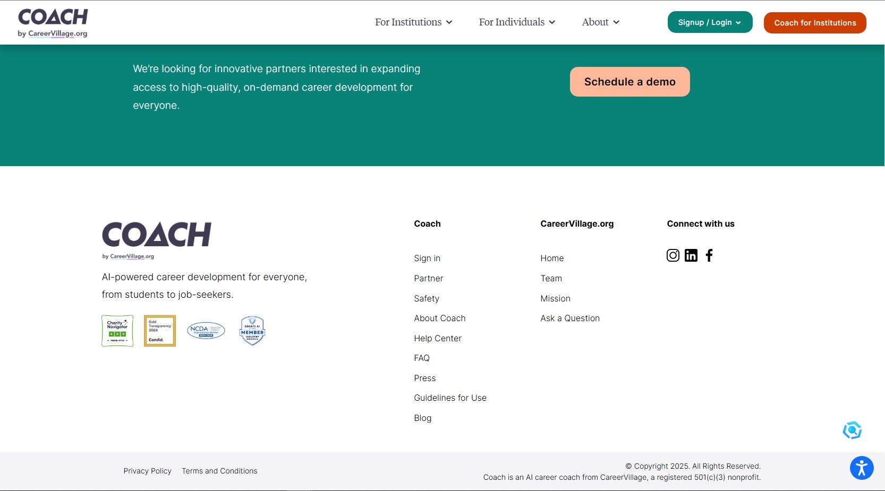Expand the For Institutions menu
885x491 pixels.
[413, 22]
